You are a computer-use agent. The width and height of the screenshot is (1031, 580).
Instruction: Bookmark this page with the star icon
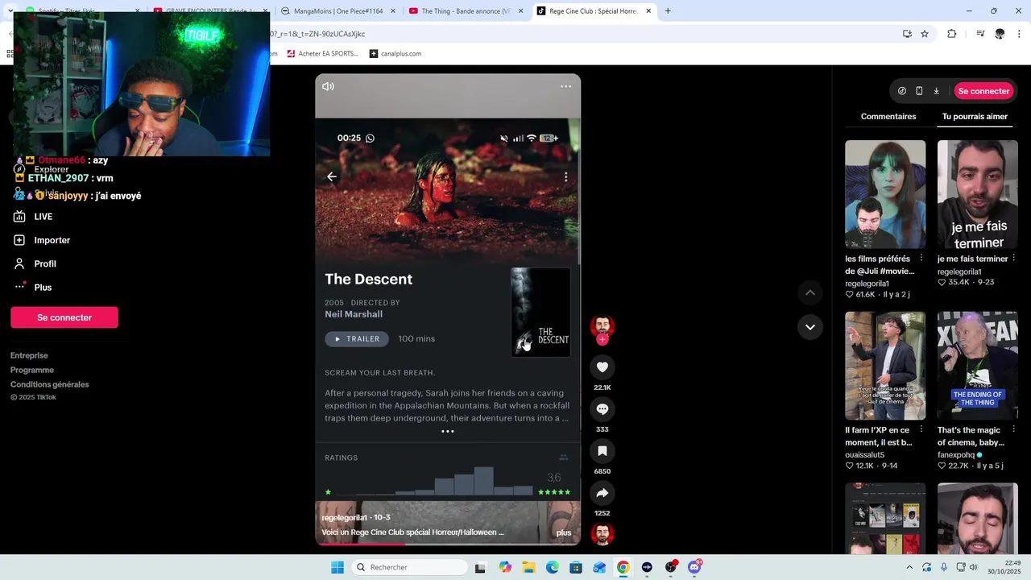click(925, 34)
